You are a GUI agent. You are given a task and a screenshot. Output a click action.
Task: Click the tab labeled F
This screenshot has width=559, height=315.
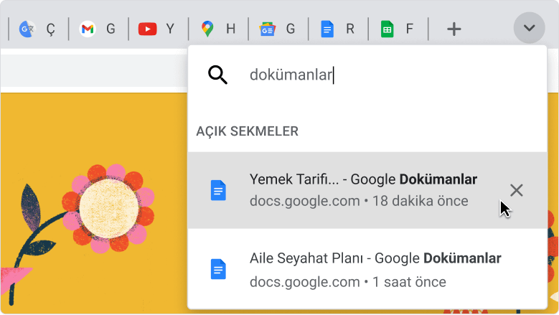coord(410,29)
